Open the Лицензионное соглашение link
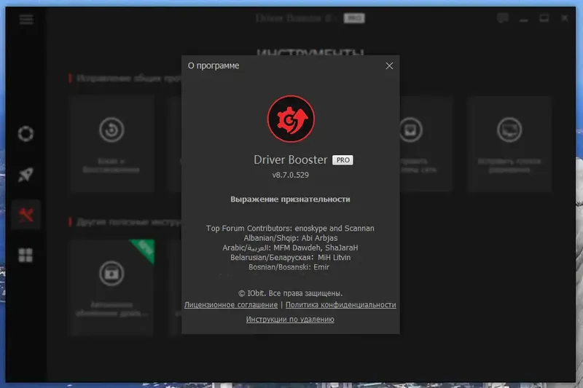This screenshot has height=388, width=583. click(231, 305)
